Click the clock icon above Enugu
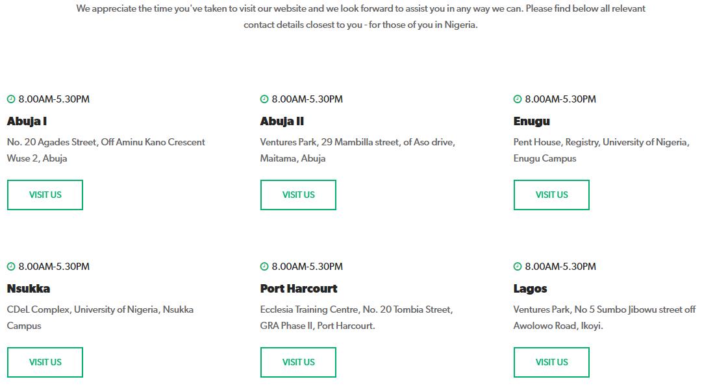The image size is (702, 388). [x=518, y=99]
